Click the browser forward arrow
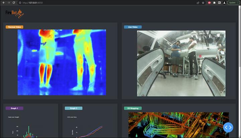241x138 pixels. 8,3
